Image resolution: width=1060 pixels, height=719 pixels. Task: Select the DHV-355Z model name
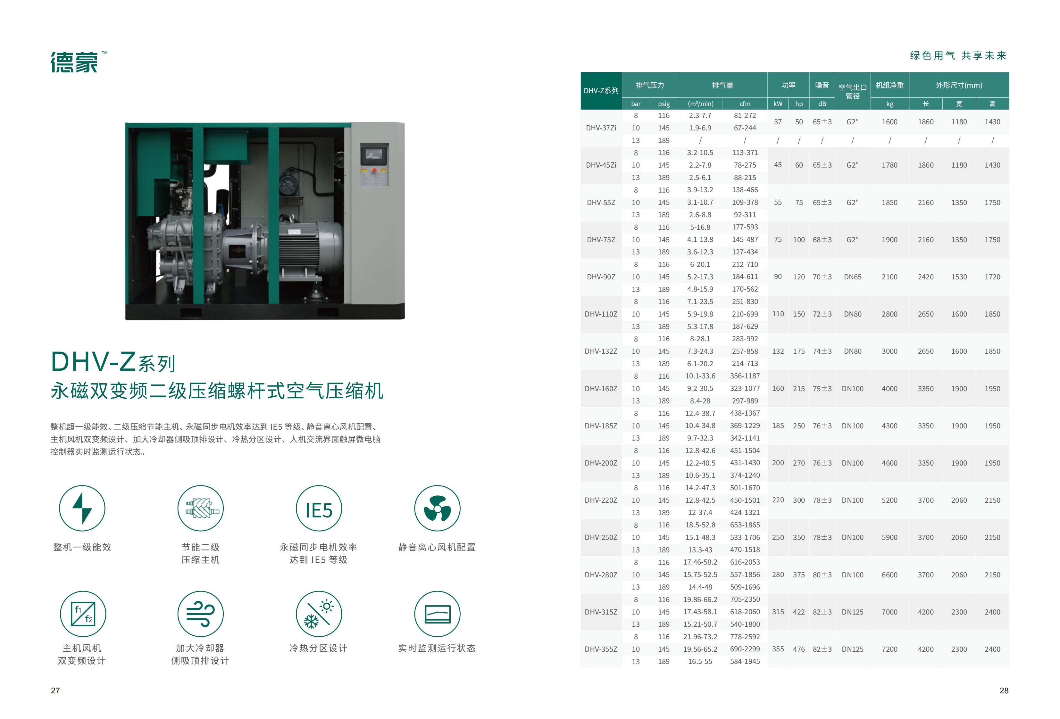click(x=600, y=649)
